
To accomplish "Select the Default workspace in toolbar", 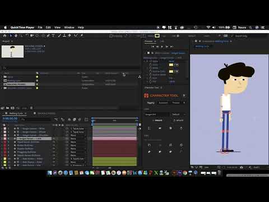I will click(x=192, y=36).
